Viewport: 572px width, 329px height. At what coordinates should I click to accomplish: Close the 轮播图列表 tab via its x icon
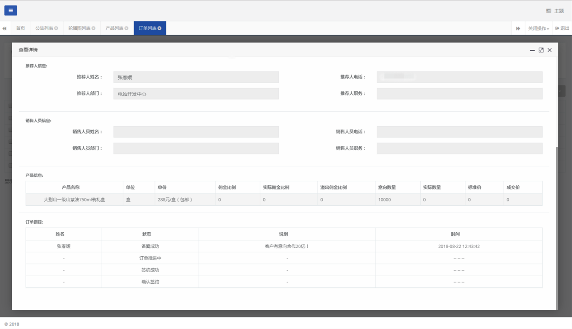(94, 28)
